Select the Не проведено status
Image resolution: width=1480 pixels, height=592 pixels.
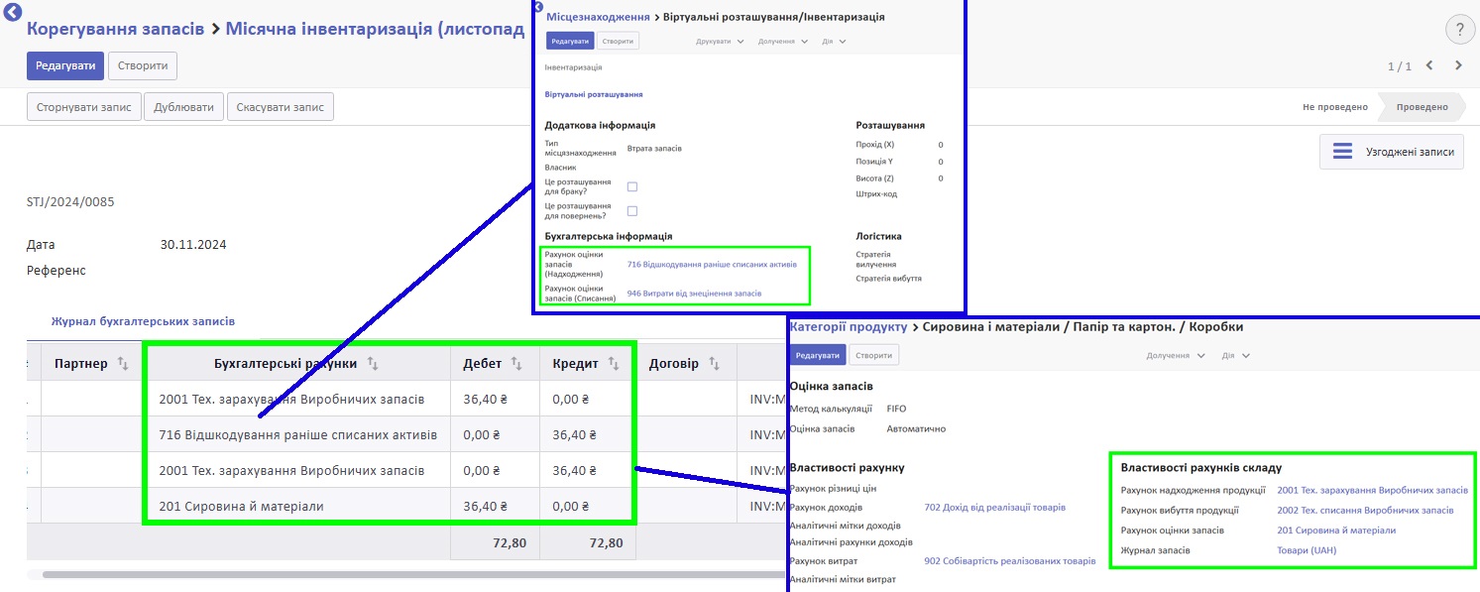click(1334, 107)
